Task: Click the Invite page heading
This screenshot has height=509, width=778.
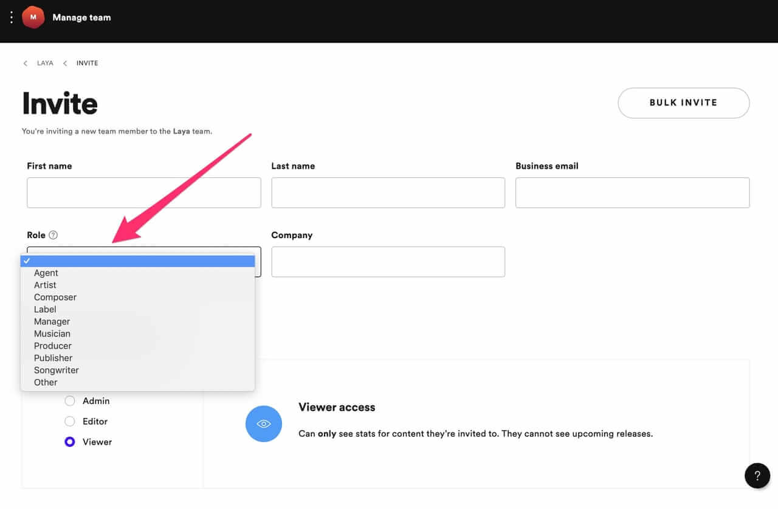Action: point(60,103)
